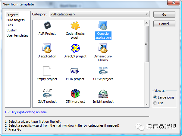The width and height of the screenshot is (182, 136).
Task: Click the Cancel button
Action: tap(164, 24)
